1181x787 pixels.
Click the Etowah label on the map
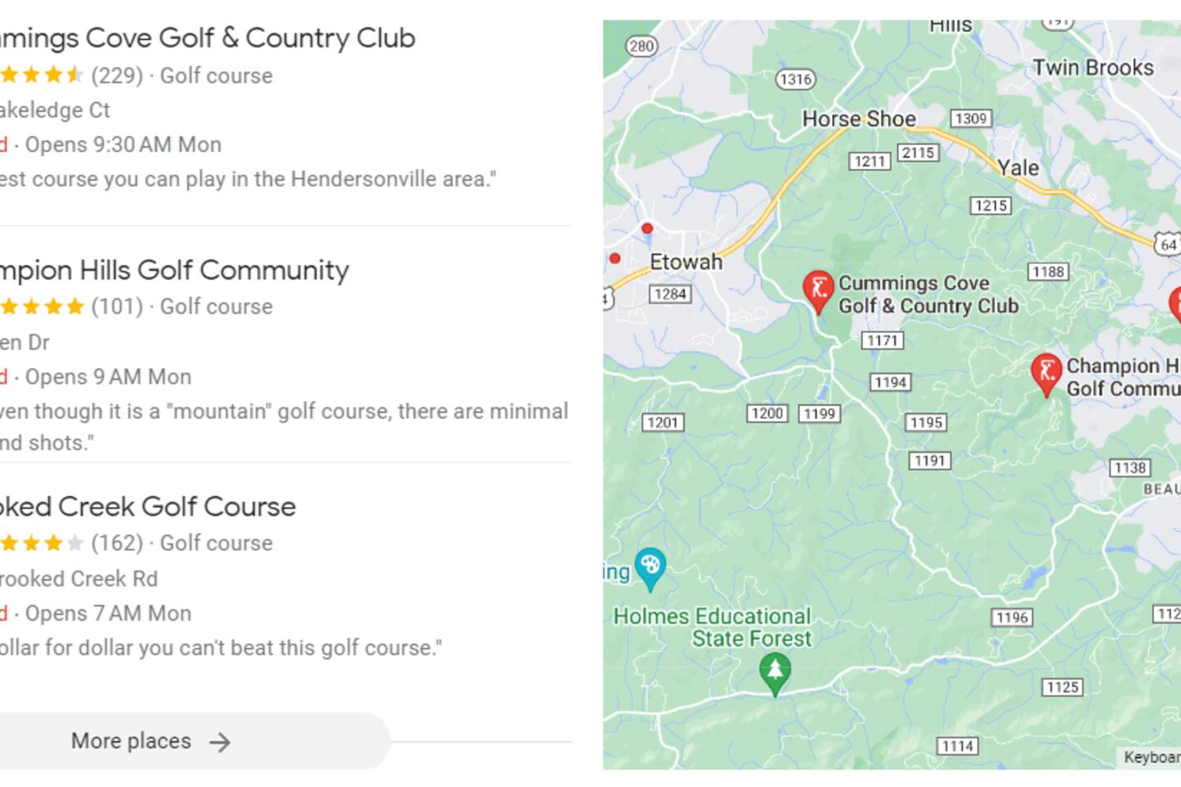[686, 262]
